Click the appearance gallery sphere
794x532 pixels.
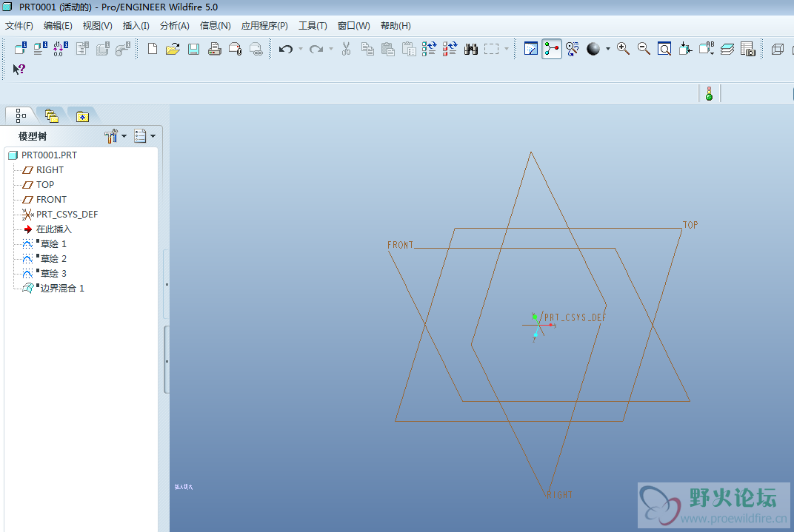(x=593, y=49)
